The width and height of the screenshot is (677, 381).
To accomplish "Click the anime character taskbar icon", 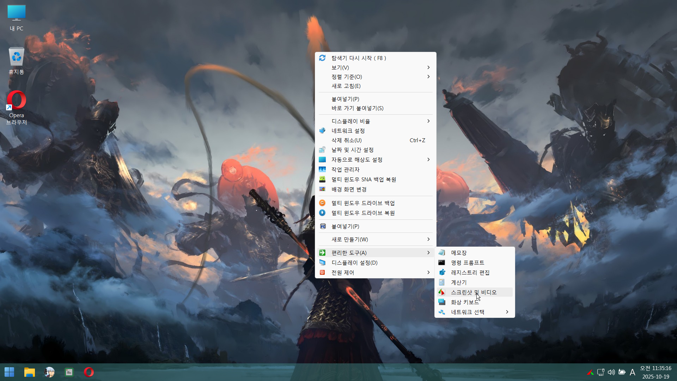I will coord(49,372).
